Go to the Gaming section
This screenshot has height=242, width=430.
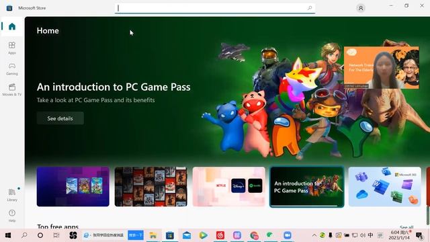pos(12,69)
